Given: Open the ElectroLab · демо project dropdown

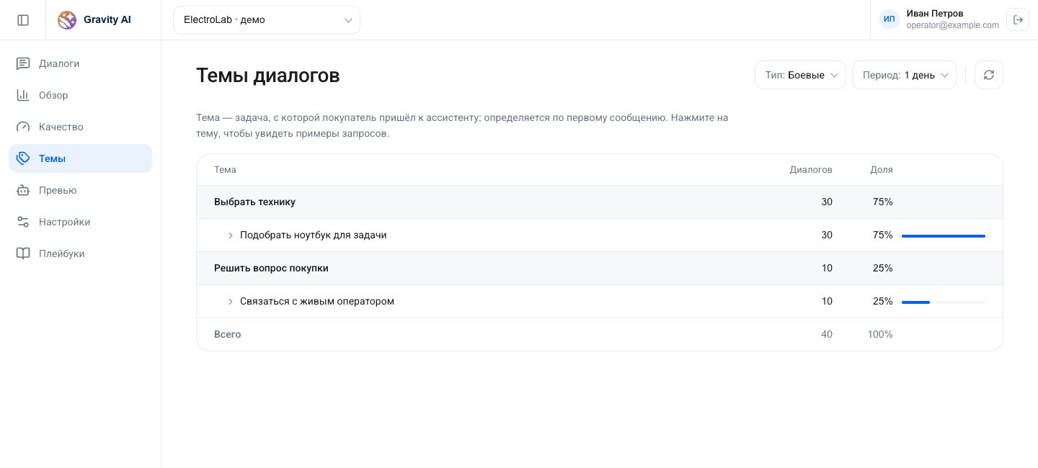Looking at the screenshot, I should tap(267, 20).
